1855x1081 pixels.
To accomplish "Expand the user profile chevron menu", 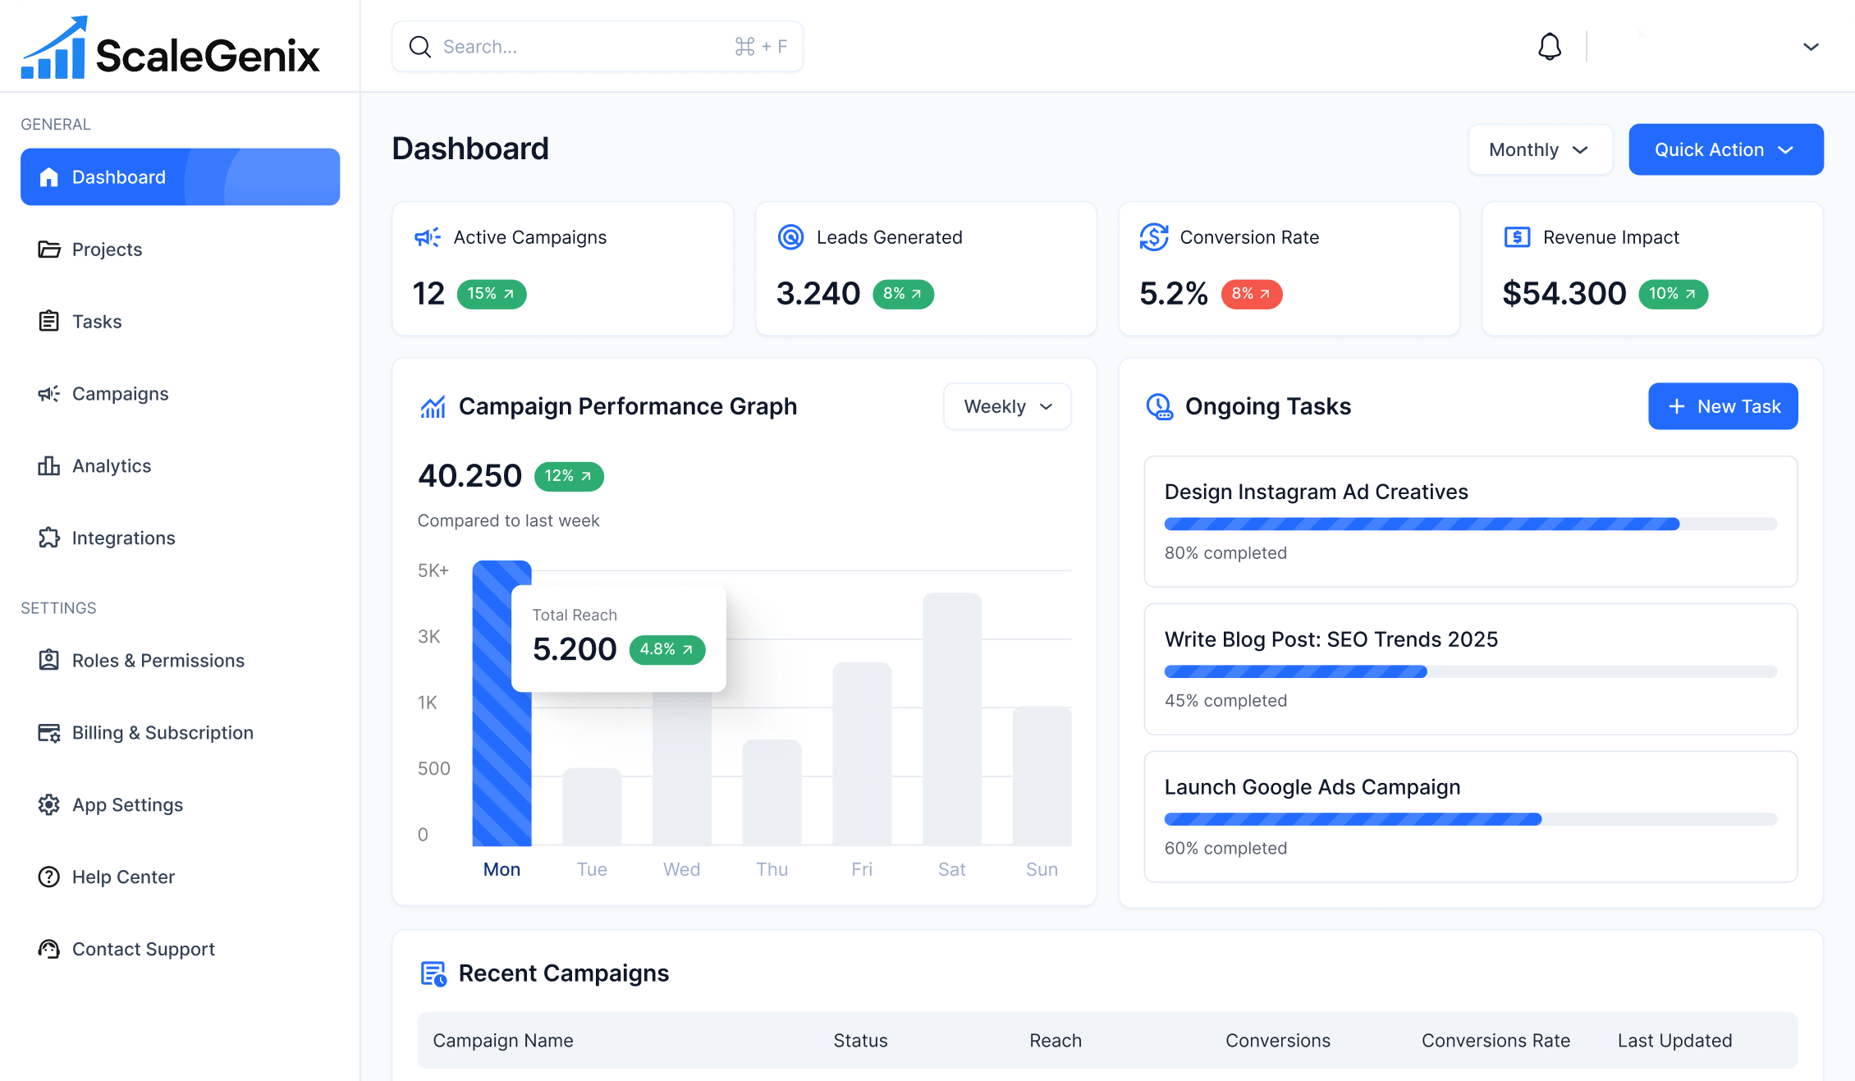I will [1811, 47].
